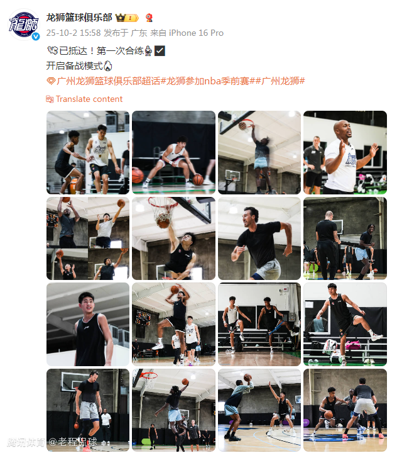Open the photo of coach in white shirt

[x=345, y=152]
